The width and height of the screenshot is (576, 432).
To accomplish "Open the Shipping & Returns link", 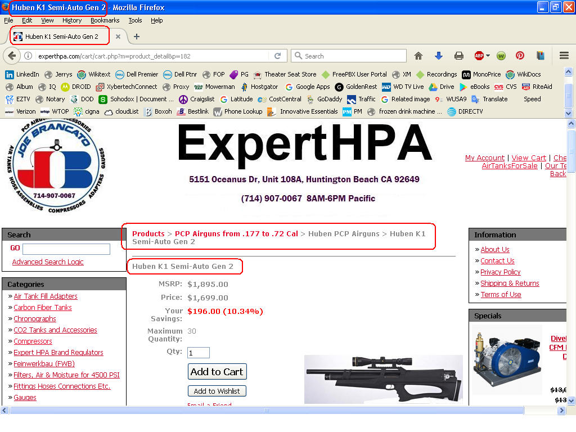I will (510, 283).
